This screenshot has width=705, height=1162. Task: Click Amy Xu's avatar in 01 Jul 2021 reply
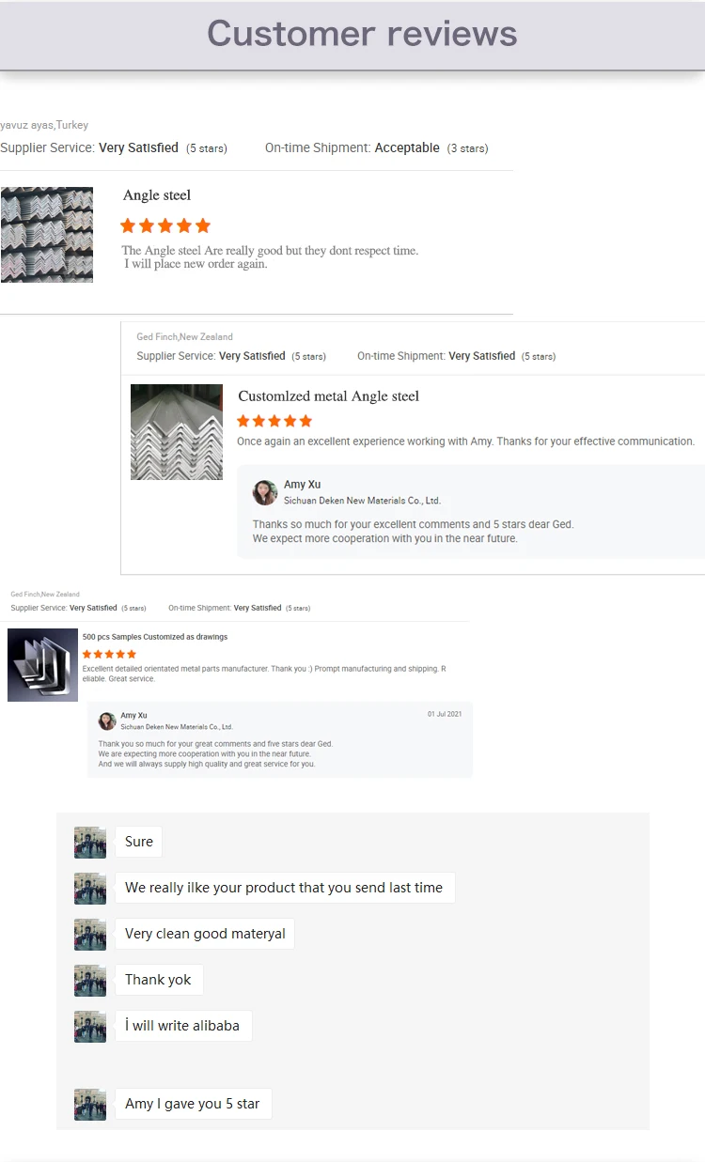pos(107,720)
